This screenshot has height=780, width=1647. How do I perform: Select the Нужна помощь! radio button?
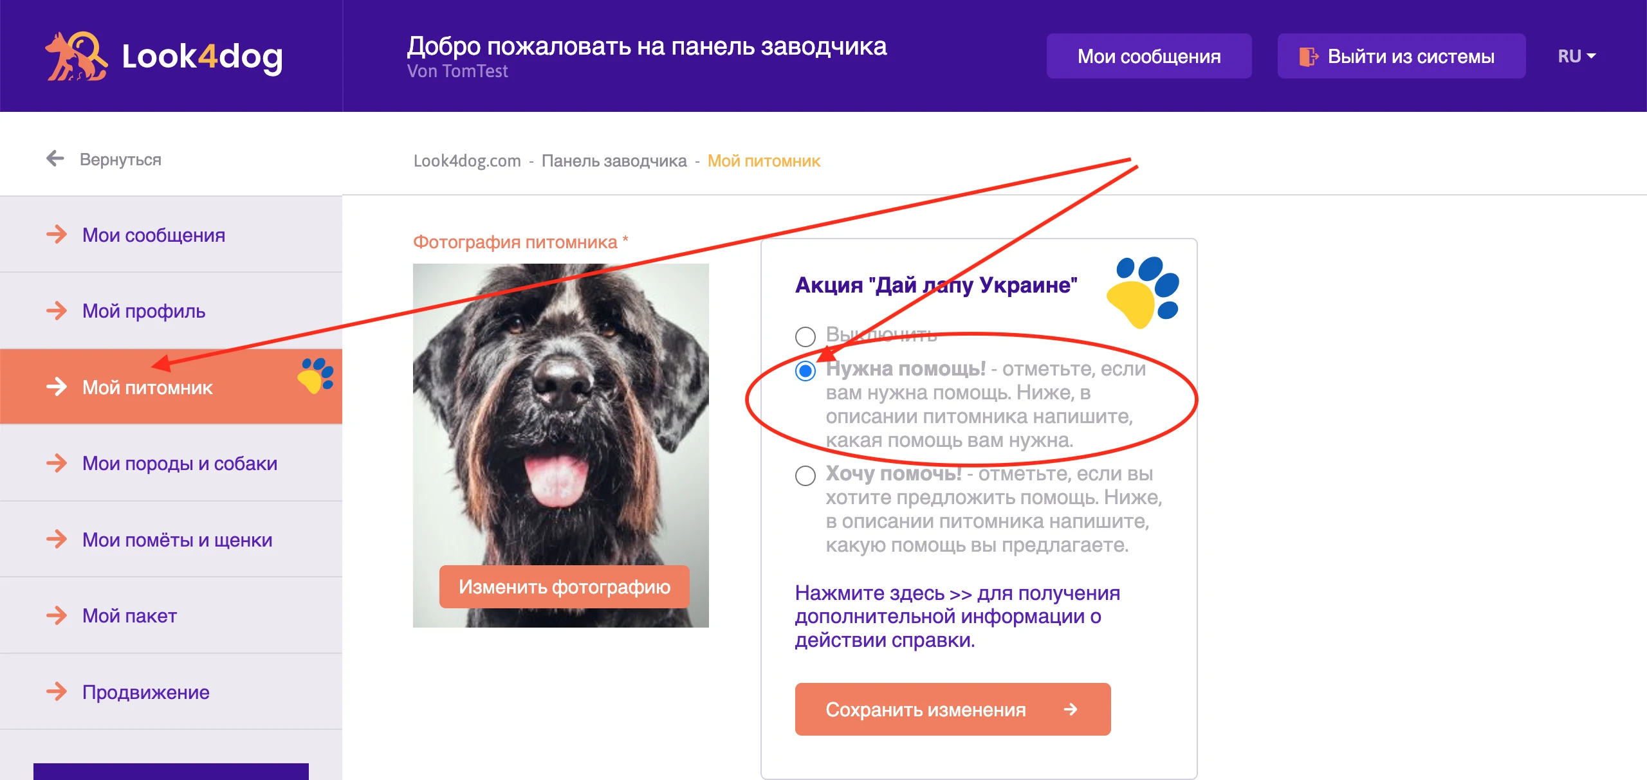[x=805, y=370]
